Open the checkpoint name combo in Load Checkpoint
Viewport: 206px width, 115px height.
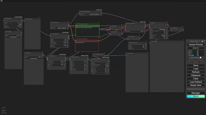[x=60, y=28]
